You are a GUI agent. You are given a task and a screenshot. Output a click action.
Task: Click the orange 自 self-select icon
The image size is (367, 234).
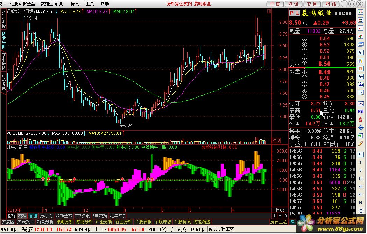[361, 69]
